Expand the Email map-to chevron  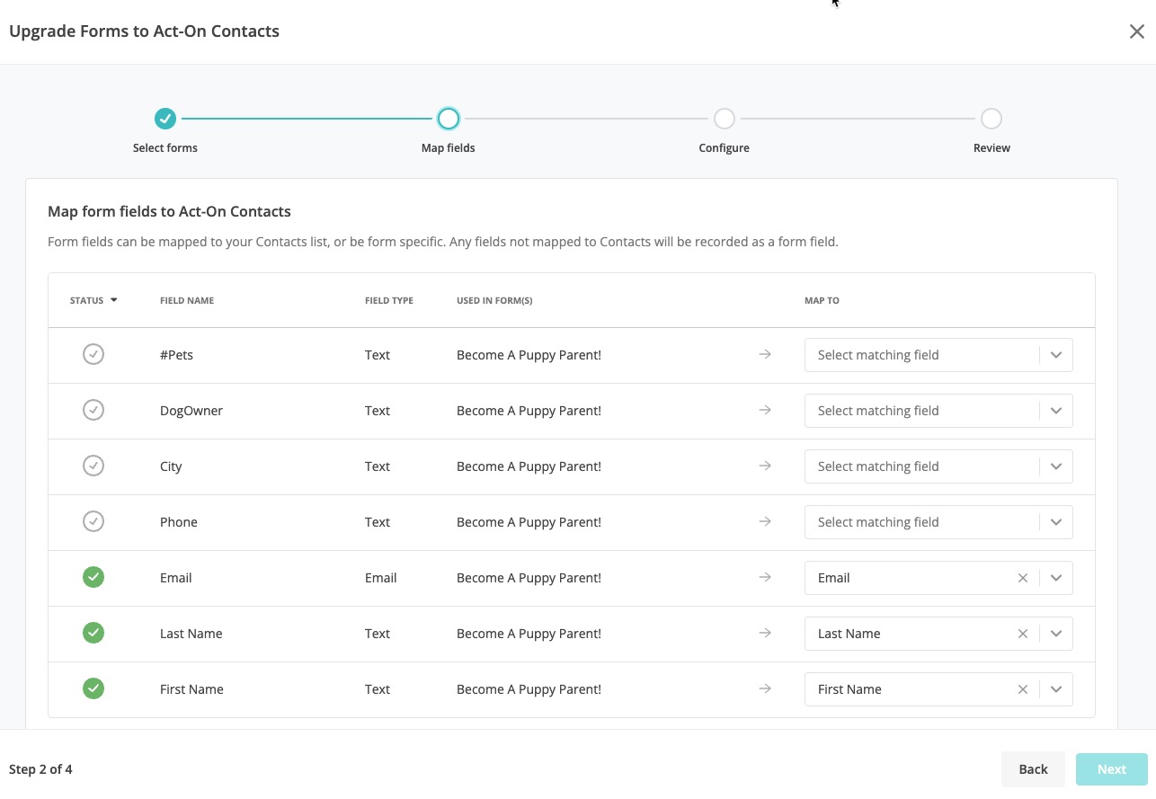tap(1056, 578)
